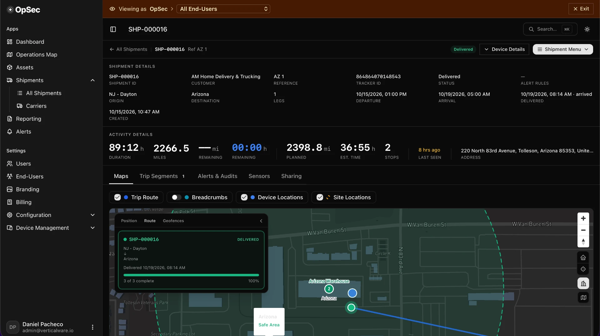Uncheck the Trip Route layer

[x=117, y=197]
